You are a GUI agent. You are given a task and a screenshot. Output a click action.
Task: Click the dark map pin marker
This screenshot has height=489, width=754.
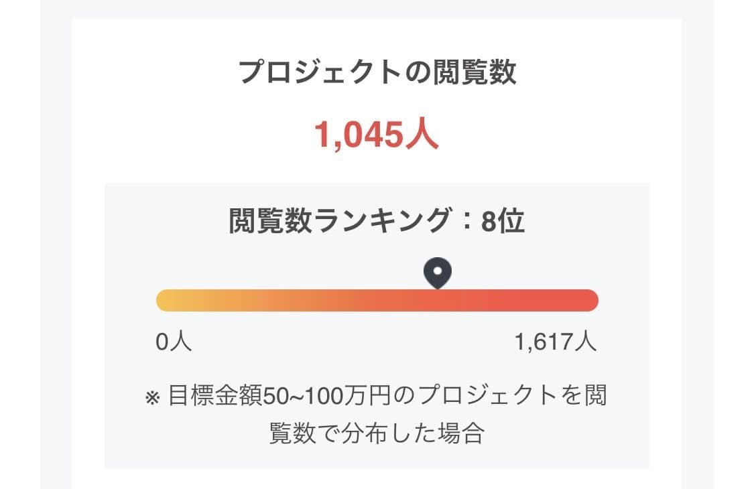438,273
